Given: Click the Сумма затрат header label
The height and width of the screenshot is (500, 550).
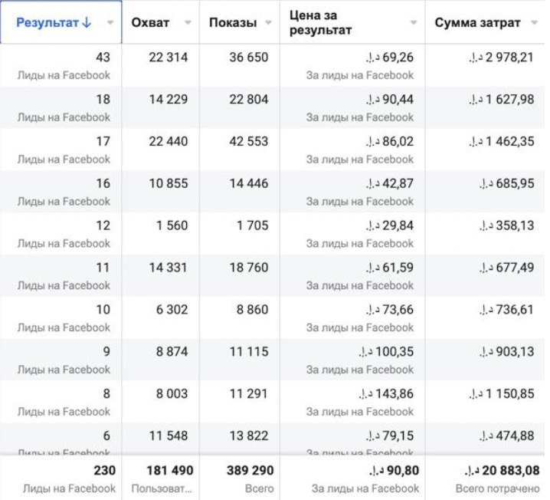Looking at the screenshot, I should [477, 23].
